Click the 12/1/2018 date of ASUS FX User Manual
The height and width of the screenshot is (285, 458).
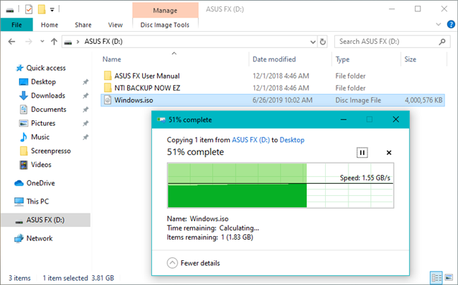click(281, 76)
